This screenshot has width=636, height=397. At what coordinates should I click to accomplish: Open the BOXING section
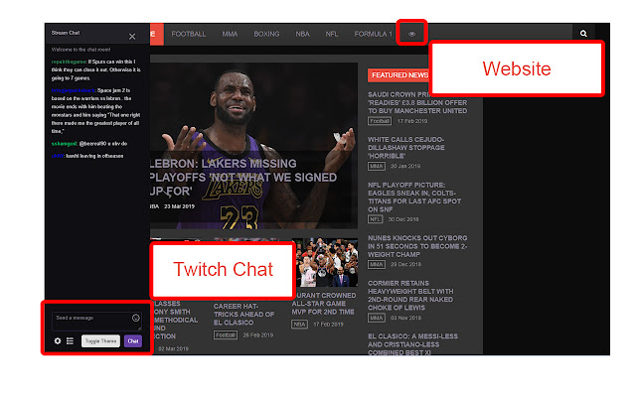(266, 34)
